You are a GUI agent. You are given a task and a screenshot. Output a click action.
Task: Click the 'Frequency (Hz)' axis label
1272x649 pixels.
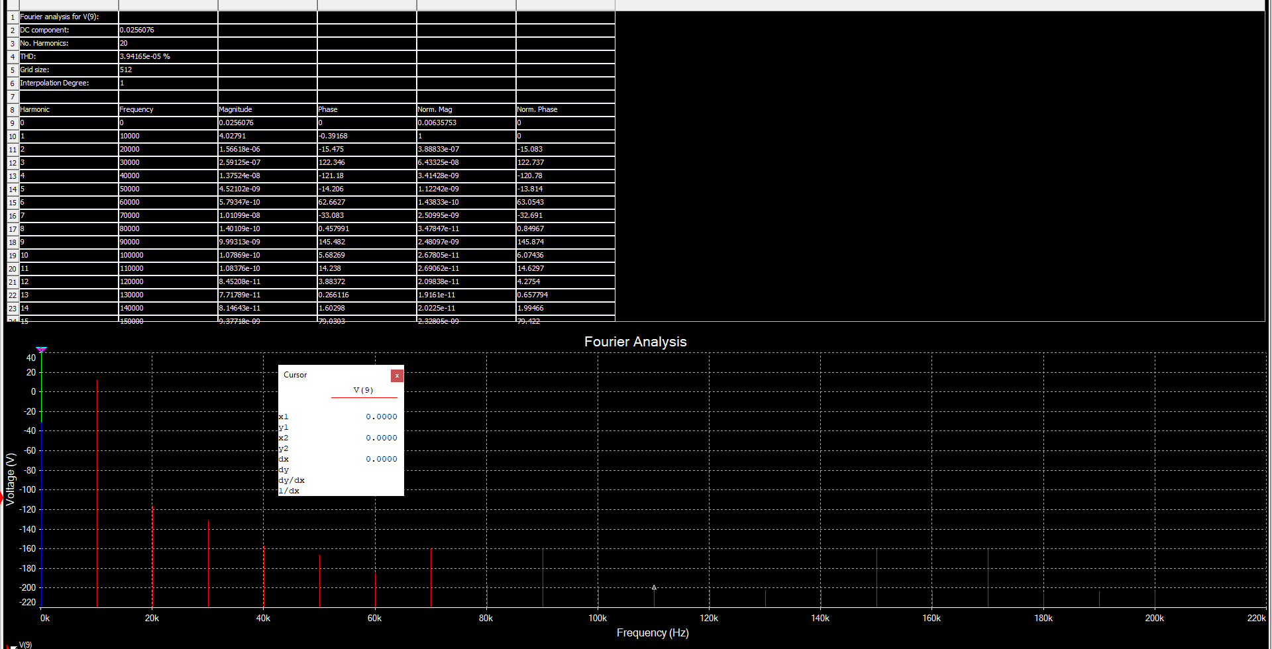(x=653, y=633)
